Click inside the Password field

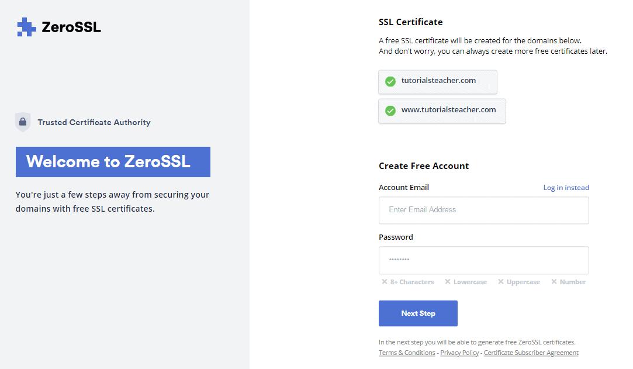[x=483, y=260]
